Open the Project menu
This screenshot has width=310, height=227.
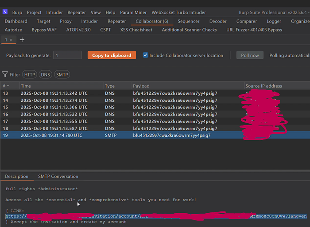(34, 12)
